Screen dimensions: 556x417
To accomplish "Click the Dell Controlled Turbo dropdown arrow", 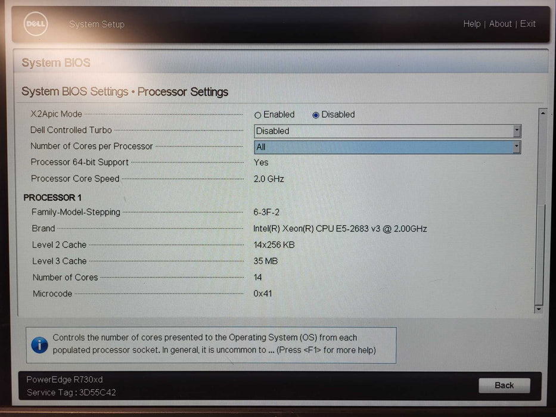I will point(517,131).
